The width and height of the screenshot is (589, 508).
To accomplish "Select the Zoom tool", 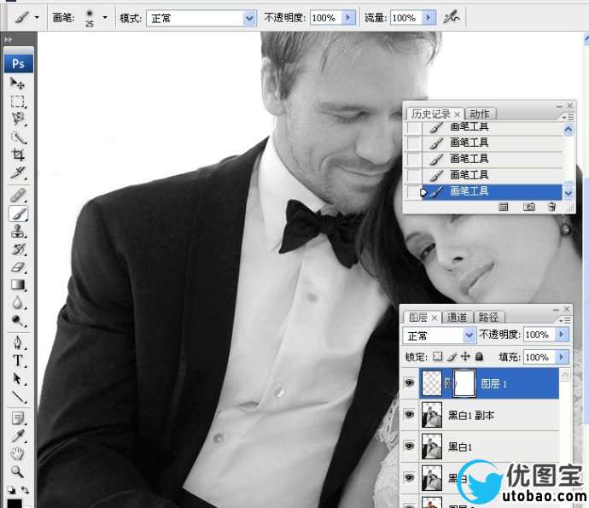I will tap(17, 471).
